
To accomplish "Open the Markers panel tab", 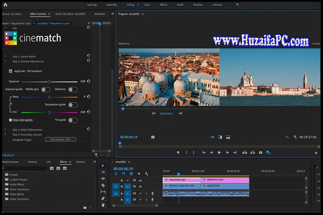I will [x=81, y=162].
